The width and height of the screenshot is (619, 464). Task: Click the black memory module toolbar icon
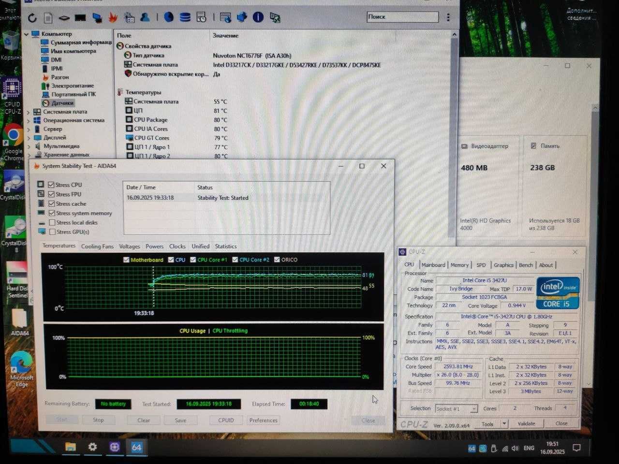point(80,18)
